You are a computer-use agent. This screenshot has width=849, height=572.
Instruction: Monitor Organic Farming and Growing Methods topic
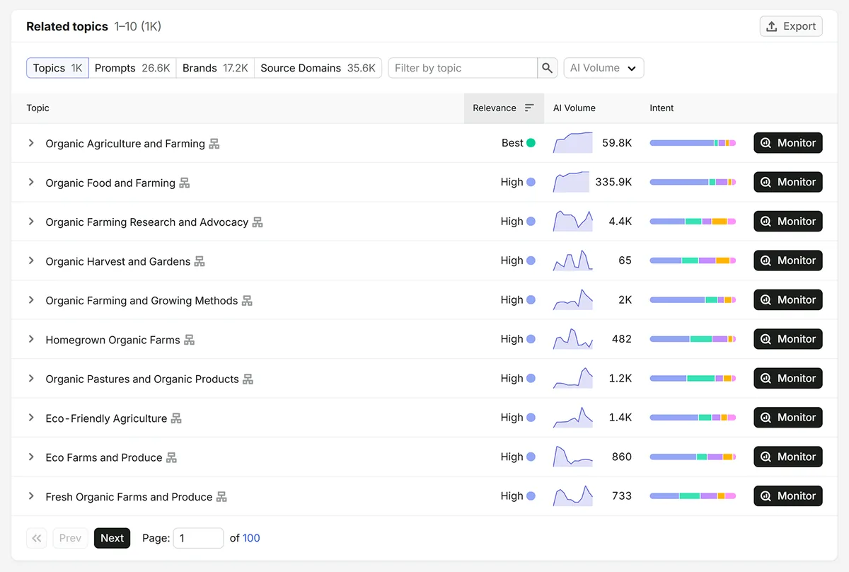tap(788, 300)
